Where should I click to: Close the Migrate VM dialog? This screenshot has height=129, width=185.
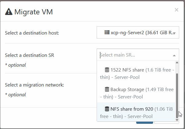pyautogui.click(x=176, y=10)
